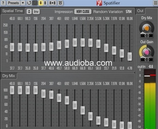Click the 40.0 Dry Mix band slider handle
The height and width of the screenshot is (129, 158).
tap(12, 90)
